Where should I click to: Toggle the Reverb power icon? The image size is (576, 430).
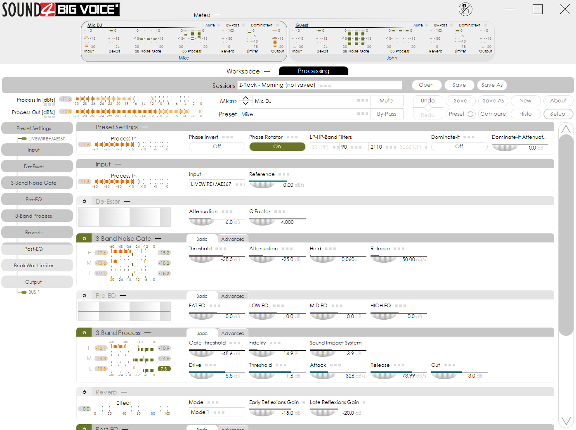tap(84, 392)
